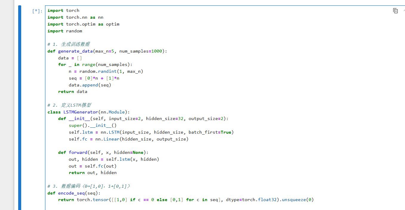Click the 'def __init__' definition line

point(143,119)
